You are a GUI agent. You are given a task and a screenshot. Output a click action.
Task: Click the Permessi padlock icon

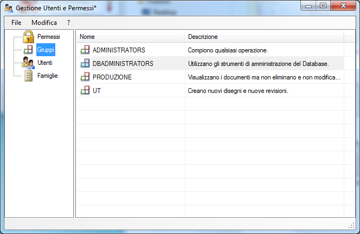[28, 37]
